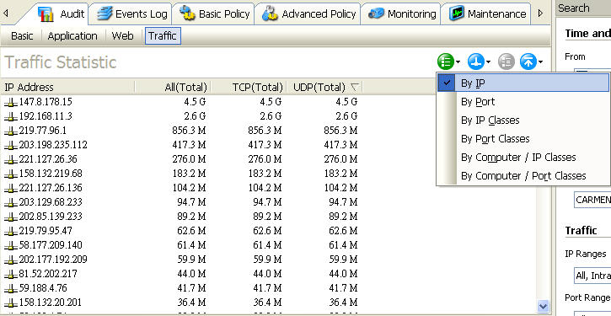Select the 81.52.202.217 address text
The width and height of the screenshot is (611, 316).
point(48,274)
